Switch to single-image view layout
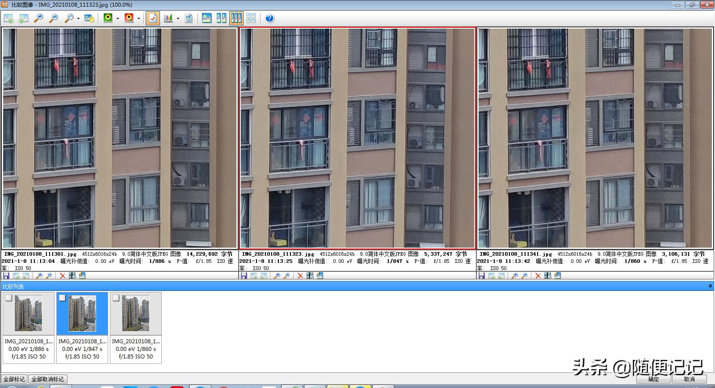This screenshot has height=388, width=715. point(206,18)
